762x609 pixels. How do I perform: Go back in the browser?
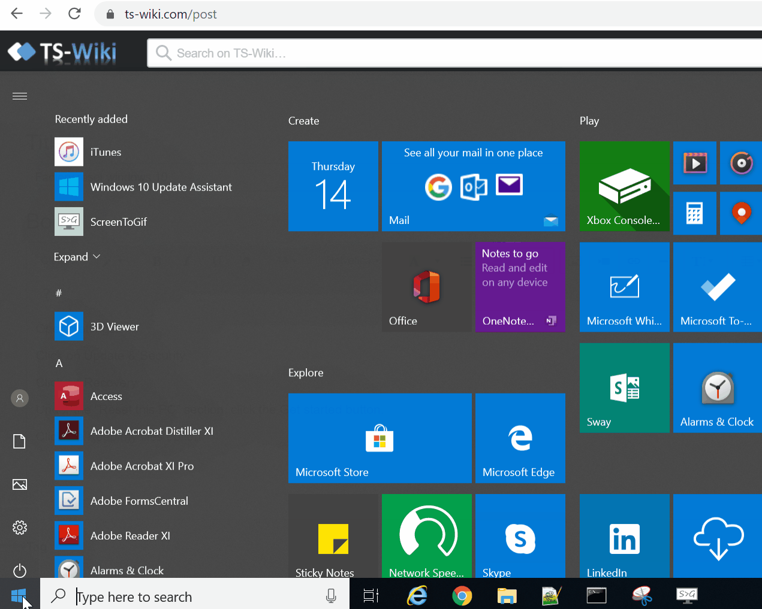pos(17,14)
